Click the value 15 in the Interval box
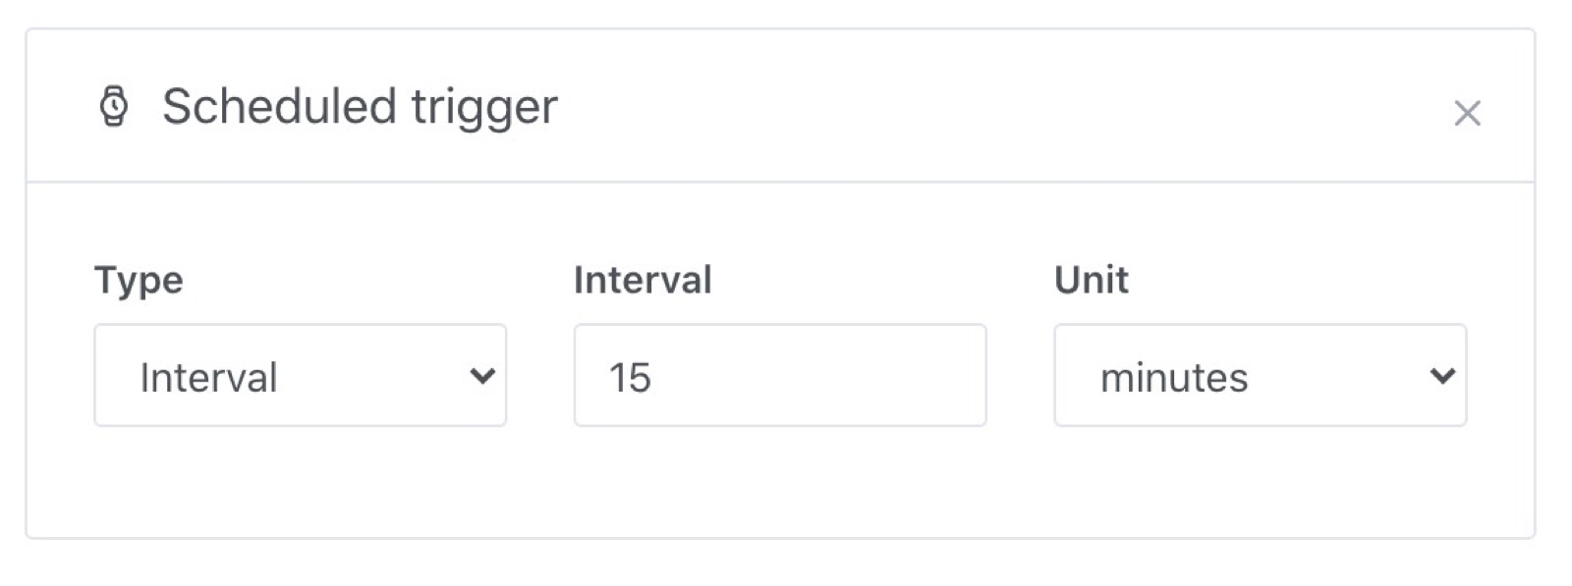This screenshot has width=1572, height=586. 630,377
